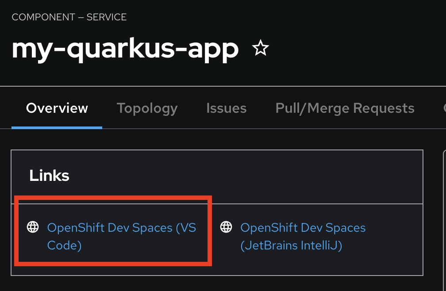
Task: Select the Pull/Merge Requests tab
Action: coord(345,108)
